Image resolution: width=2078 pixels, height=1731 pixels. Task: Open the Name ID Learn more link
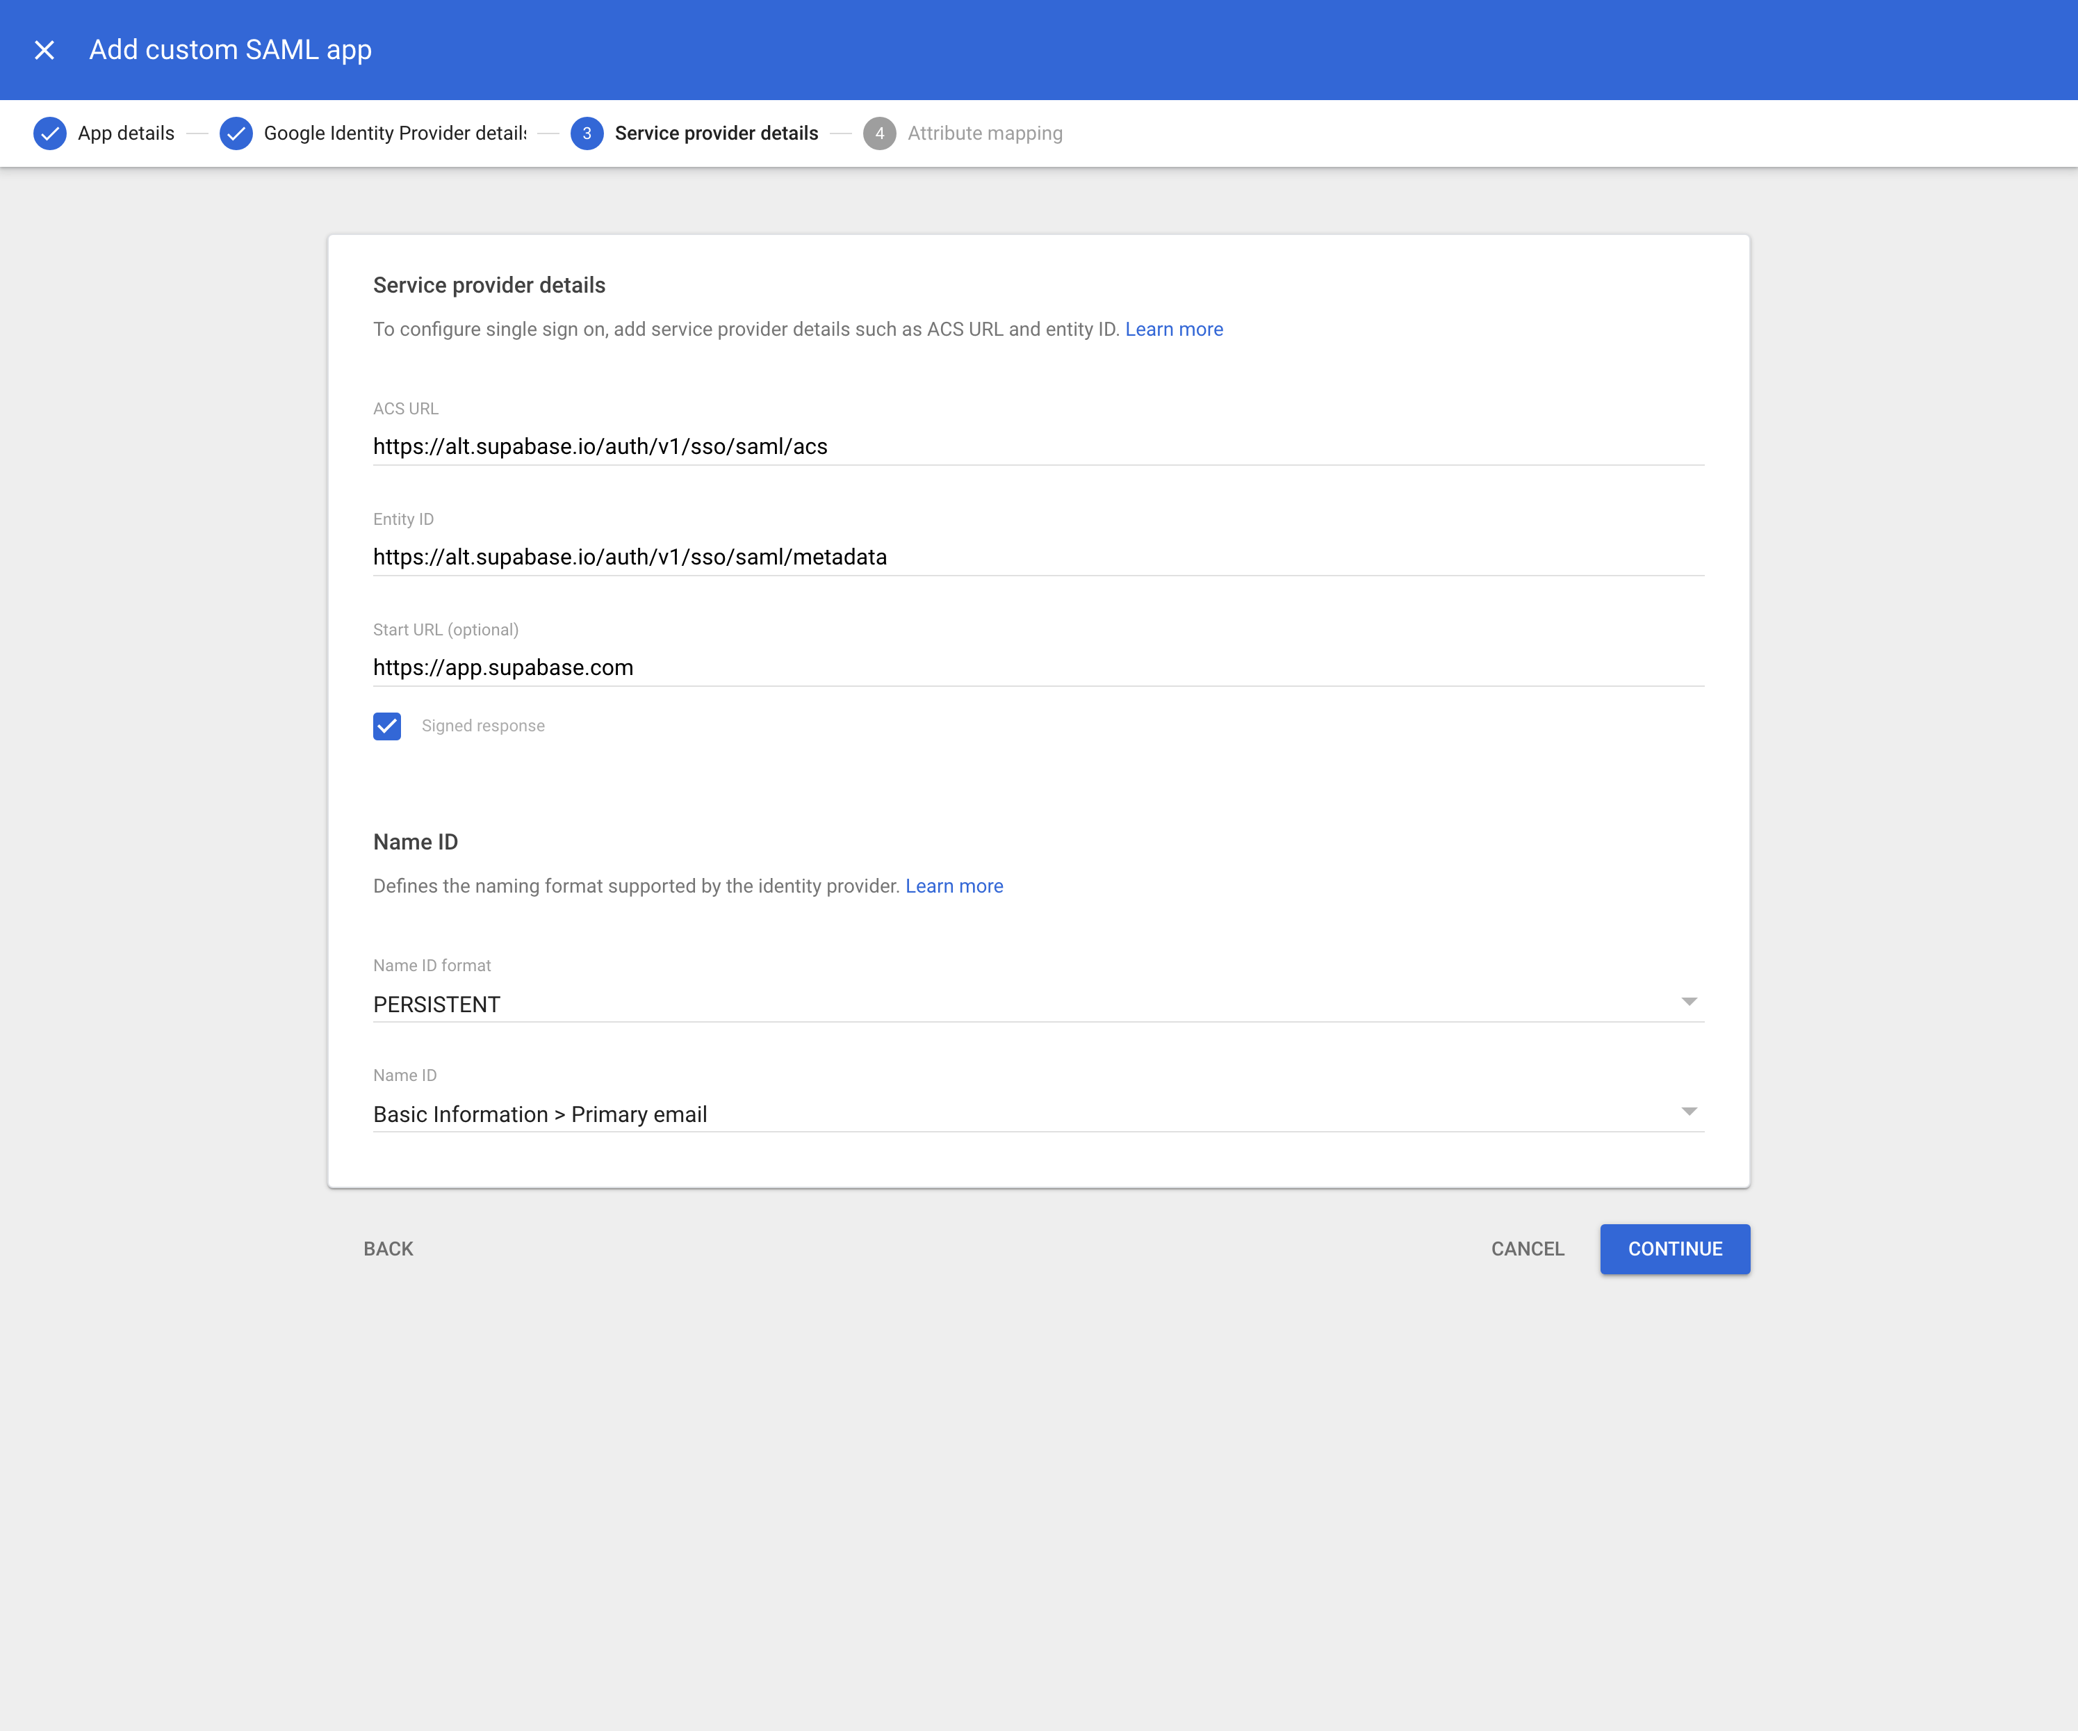(x=954, y=886)
